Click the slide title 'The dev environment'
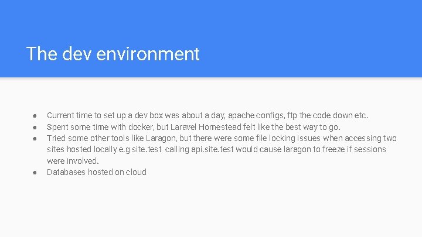Image resolution: width=422 pixels, height=237 pixels. pyautogui.click(x=113, y=54)
